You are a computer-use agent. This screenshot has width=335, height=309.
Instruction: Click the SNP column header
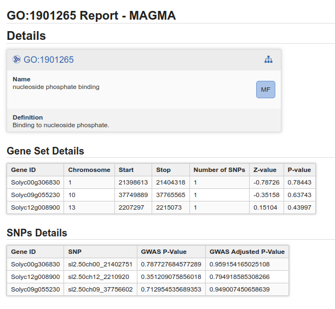(x=74, y=252)
